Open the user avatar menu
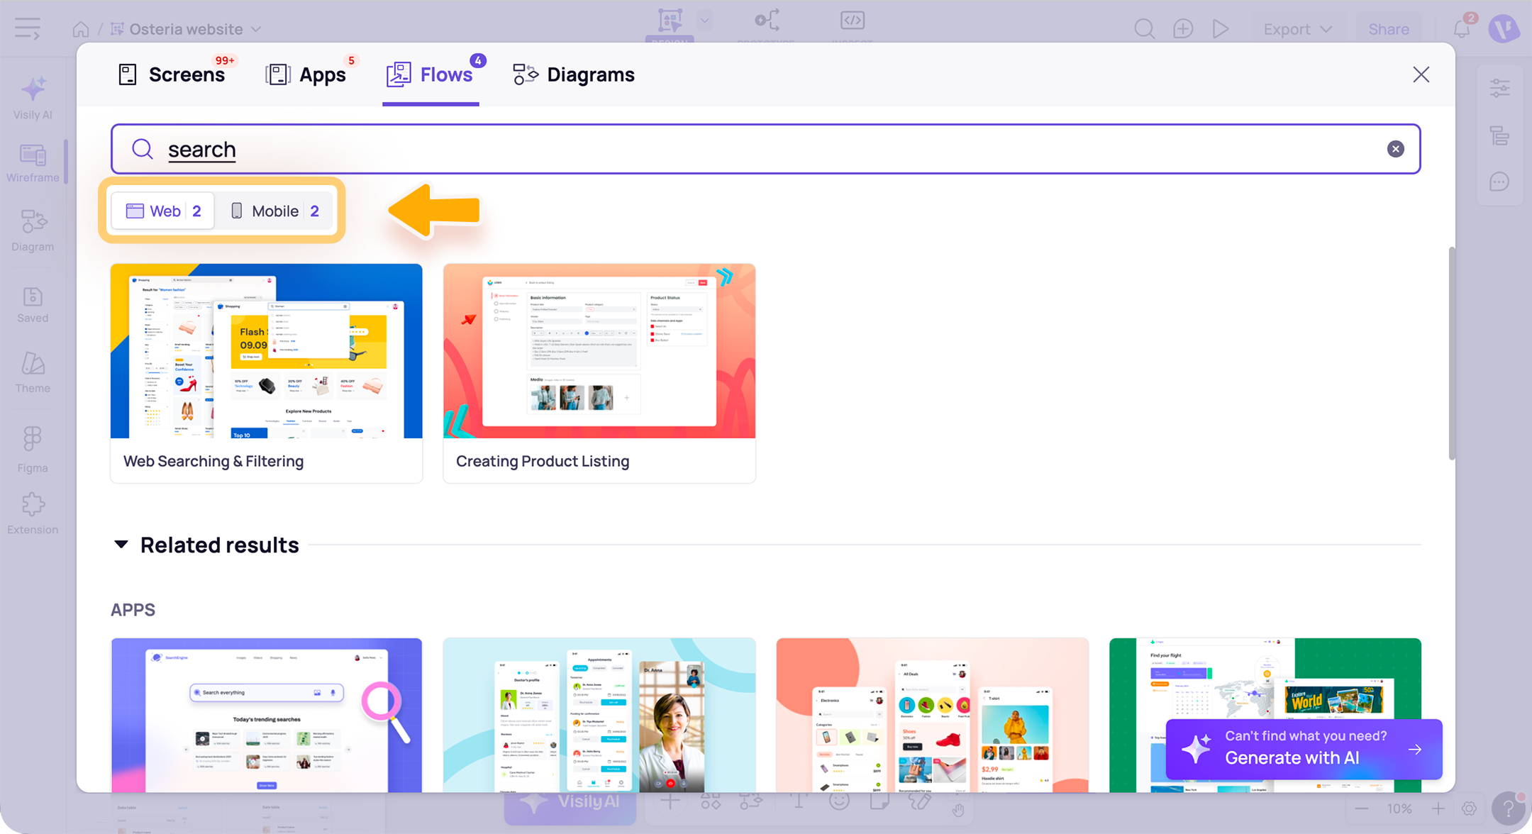Screen dimensions: 1532x834 (x=1504, y=28)
